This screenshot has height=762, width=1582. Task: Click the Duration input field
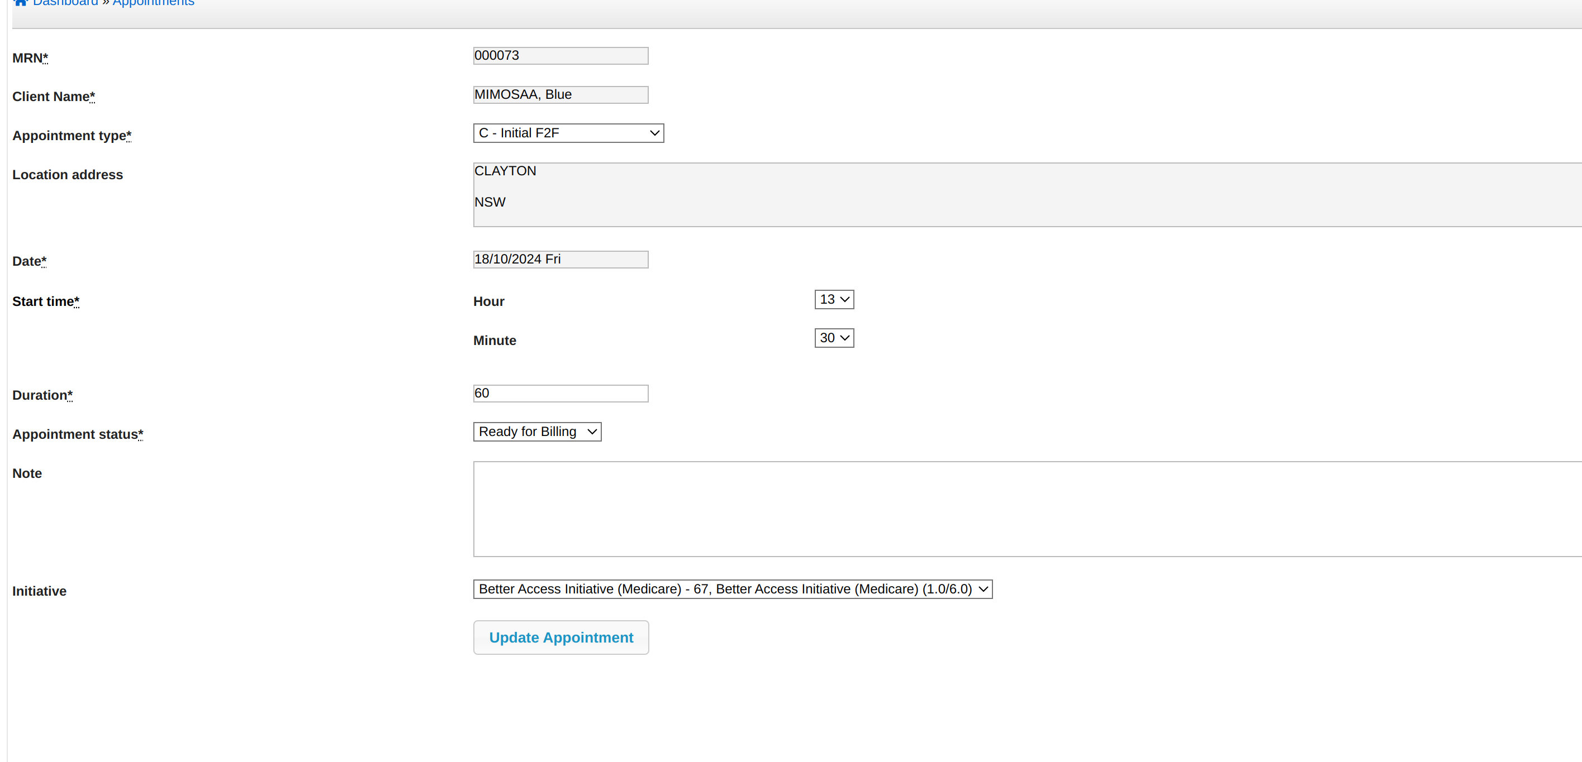560,393
